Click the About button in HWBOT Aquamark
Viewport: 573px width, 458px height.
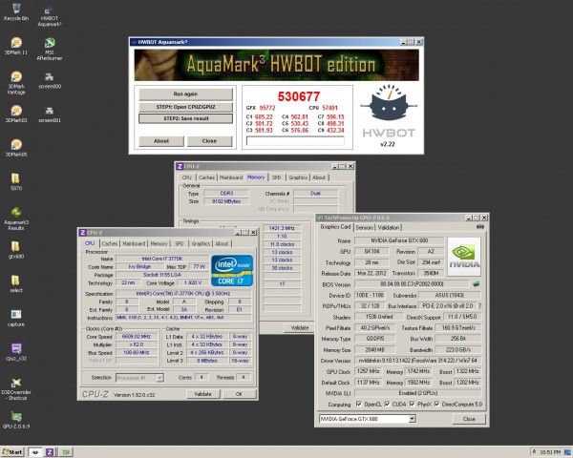[x=161, y=141]
